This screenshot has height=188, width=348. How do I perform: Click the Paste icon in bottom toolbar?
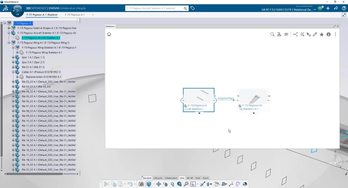[x=120, y=184]
